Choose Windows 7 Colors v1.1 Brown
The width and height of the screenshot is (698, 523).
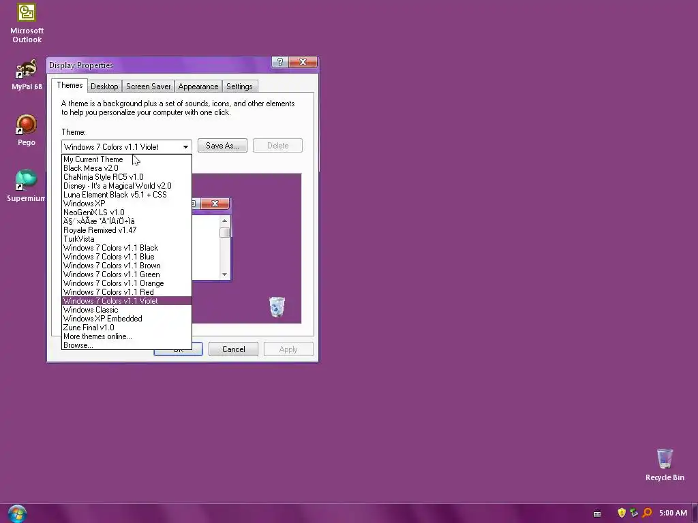(126, 266)
